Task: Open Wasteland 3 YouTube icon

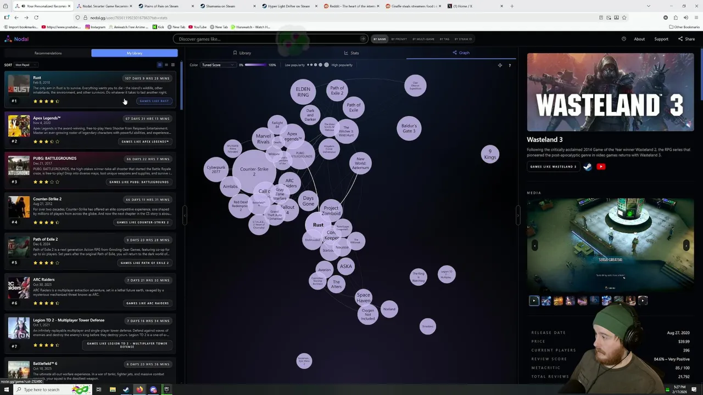Action: pyautogui.click(x=601, y=167)
